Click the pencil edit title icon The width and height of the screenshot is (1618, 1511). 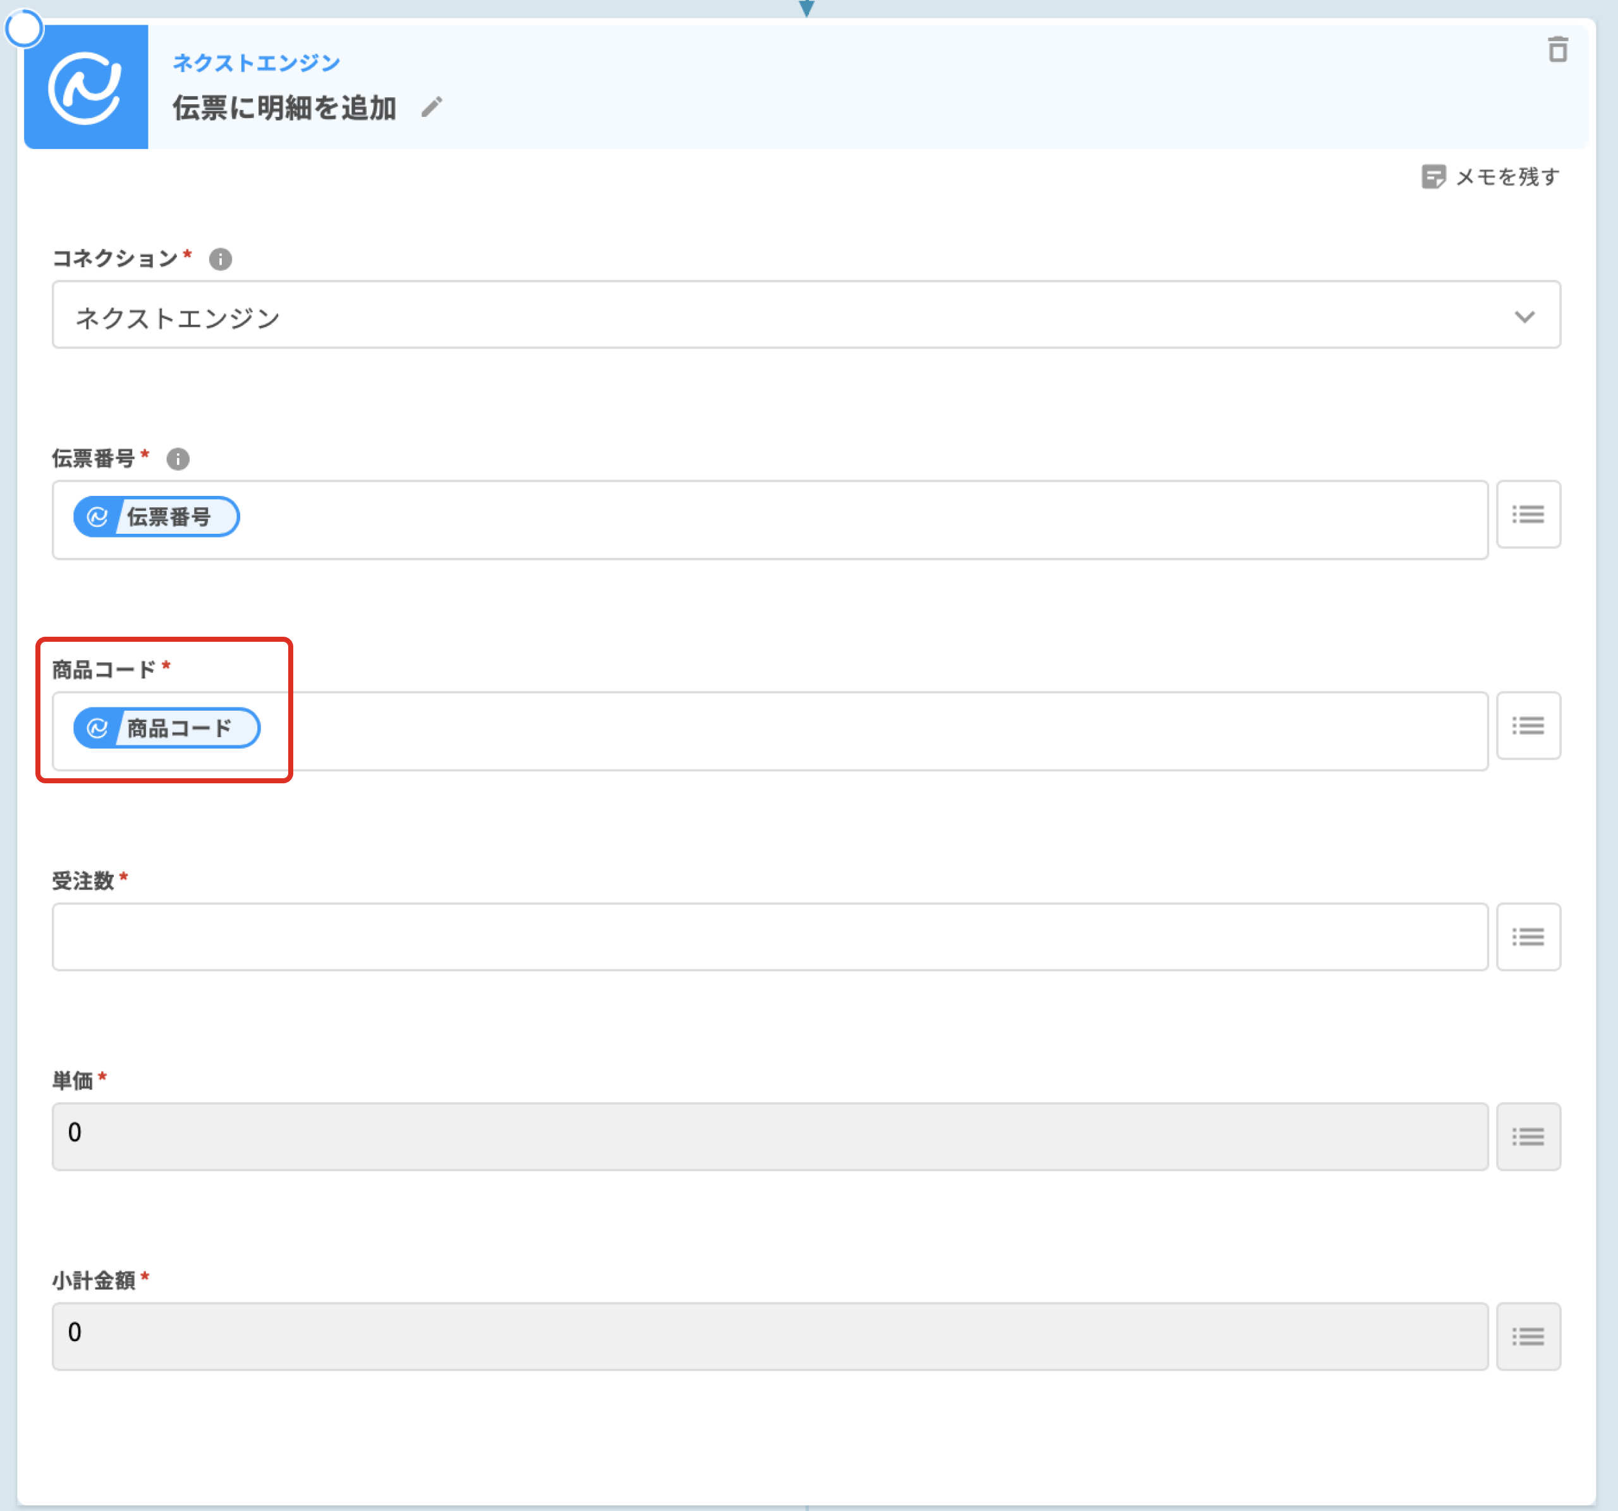point(431,107)
